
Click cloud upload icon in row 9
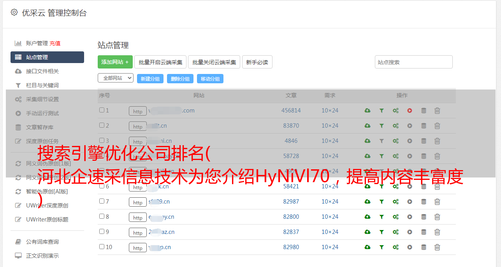pyautogui.click(x=367, y=232)
